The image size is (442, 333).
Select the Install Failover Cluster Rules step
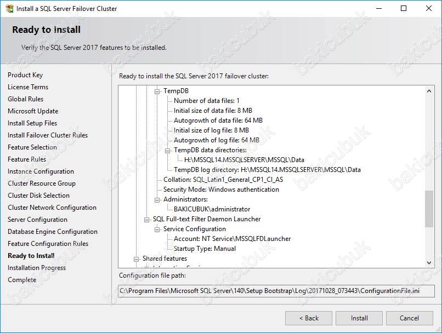[48, 135]
